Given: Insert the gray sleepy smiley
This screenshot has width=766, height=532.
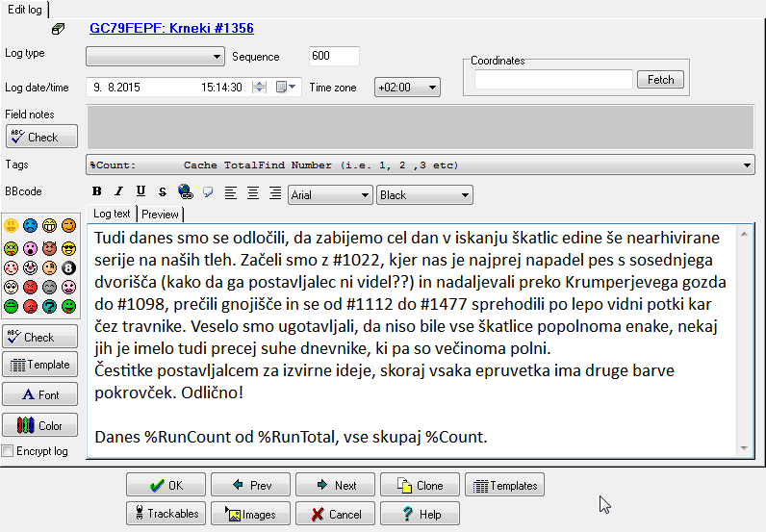Looking at the screenshot, I should (49, 287).
